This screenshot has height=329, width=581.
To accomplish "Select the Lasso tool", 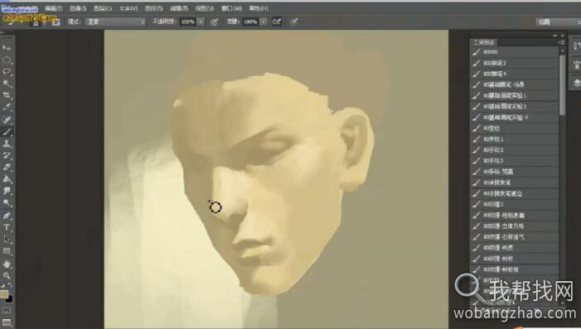I will (x=7, y=72).
